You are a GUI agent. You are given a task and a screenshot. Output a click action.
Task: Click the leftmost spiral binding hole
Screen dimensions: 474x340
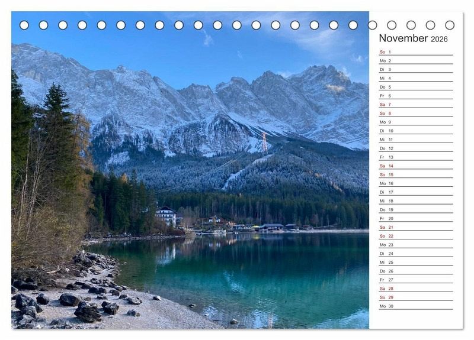click(x=24, y=25)
